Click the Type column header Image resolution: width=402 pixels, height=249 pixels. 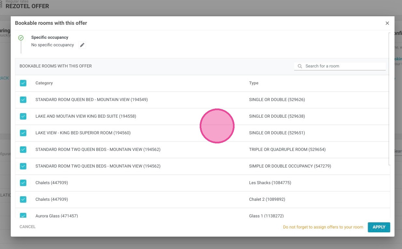pyautogui.click(x=254, y=83)
